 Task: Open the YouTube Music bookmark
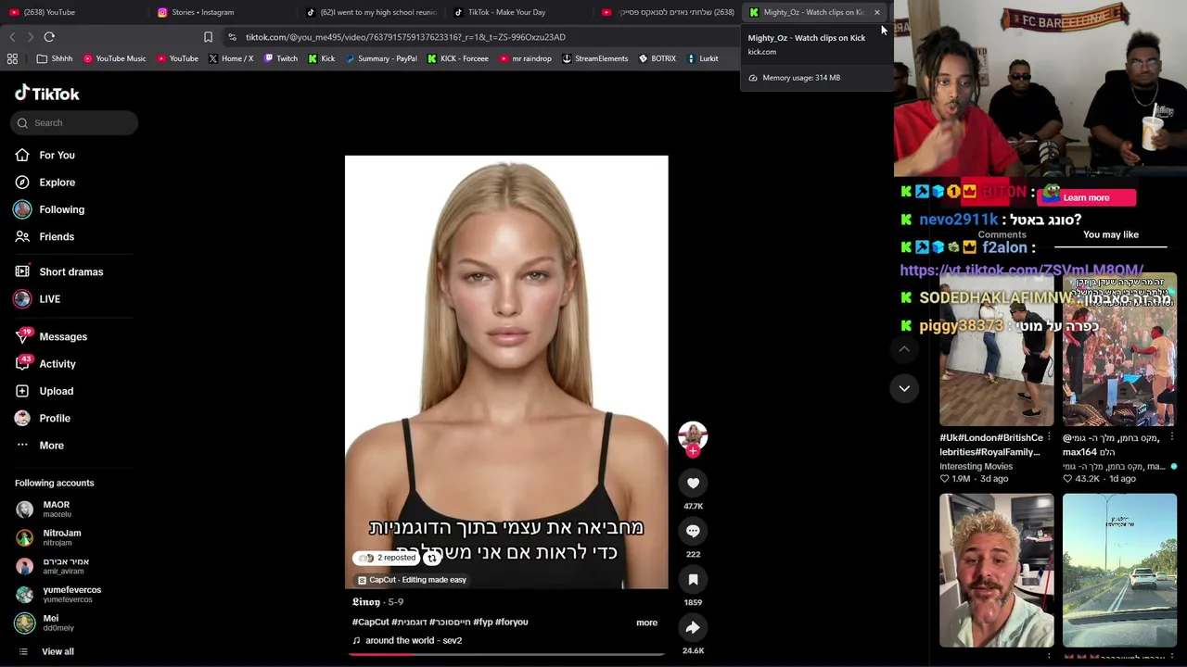(114, 58)
